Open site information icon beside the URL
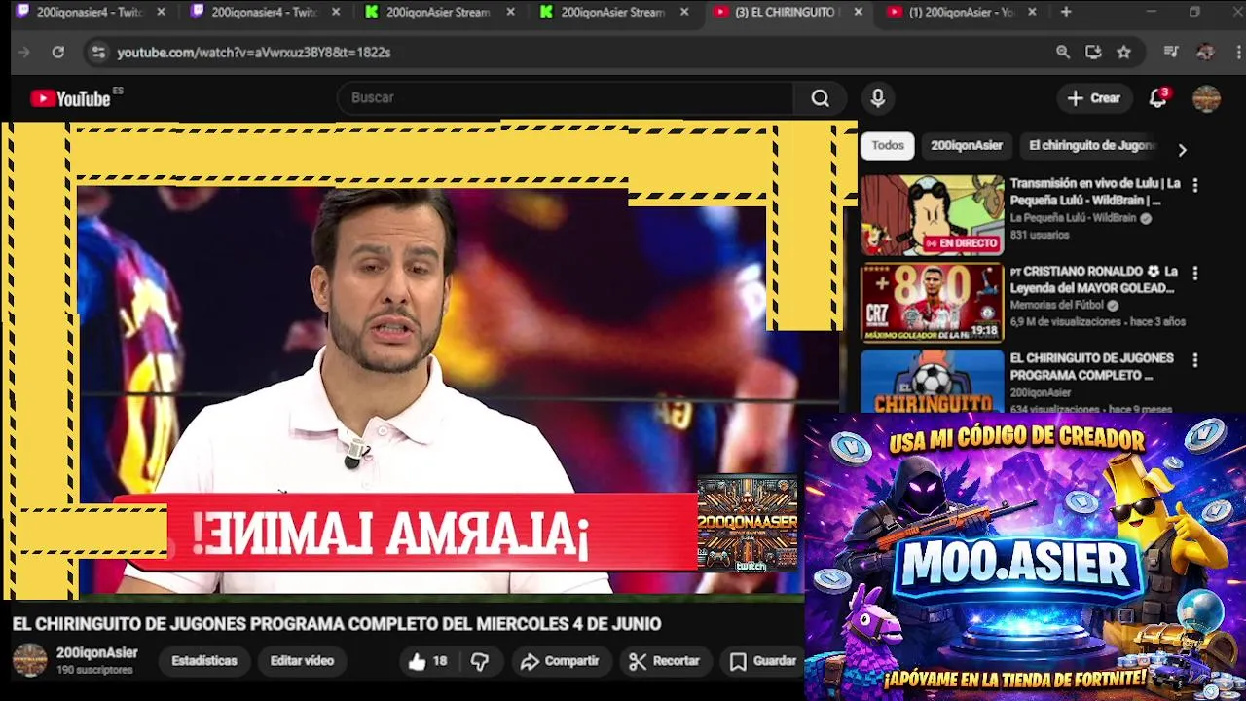Viewport: 1246px width, 701px height. [98, 53]
